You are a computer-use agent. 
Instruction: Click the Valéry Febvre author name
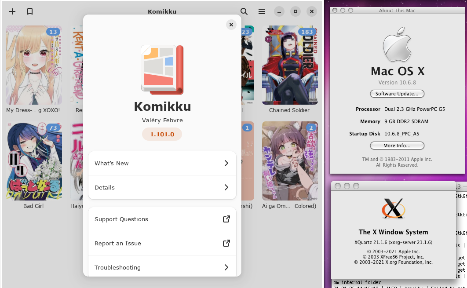coord(162,120)
